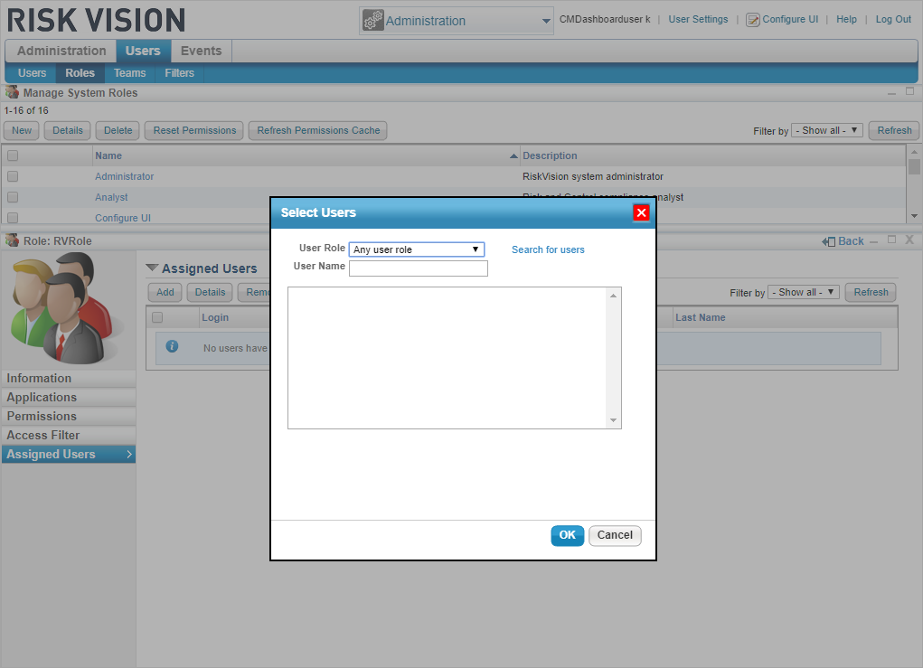The image size is (923, 668).
Task: Click Reset Permissions button
Action: [x=194, y=131]
